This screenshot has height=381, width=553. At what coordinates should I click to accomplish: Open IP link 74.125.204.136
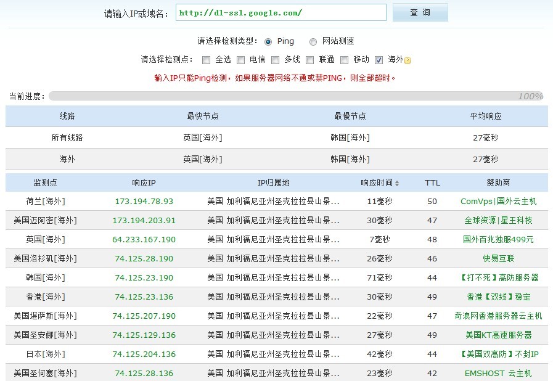point(144,354)
